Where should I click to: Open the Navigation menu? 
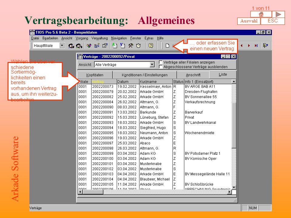tap(119, 38)
